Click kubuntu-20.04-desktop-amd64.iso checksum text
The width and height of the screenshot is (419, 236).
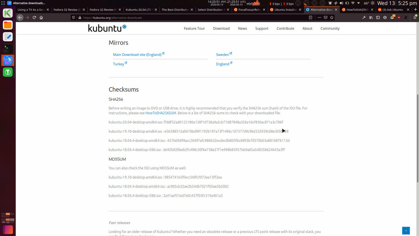click(196, 122)
